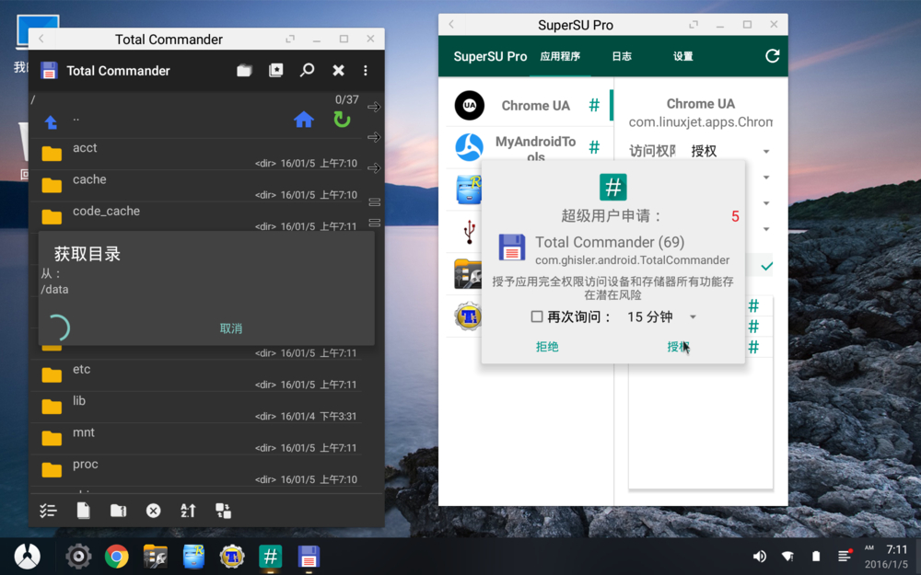The image size is (921, 575).
Task: Click 拒绝 to deny root request
Action: (x=547, y=347)
